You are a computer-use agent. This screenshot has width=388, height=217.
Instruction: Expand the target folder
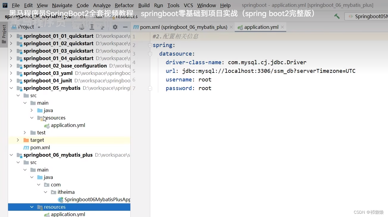[18, 140]
